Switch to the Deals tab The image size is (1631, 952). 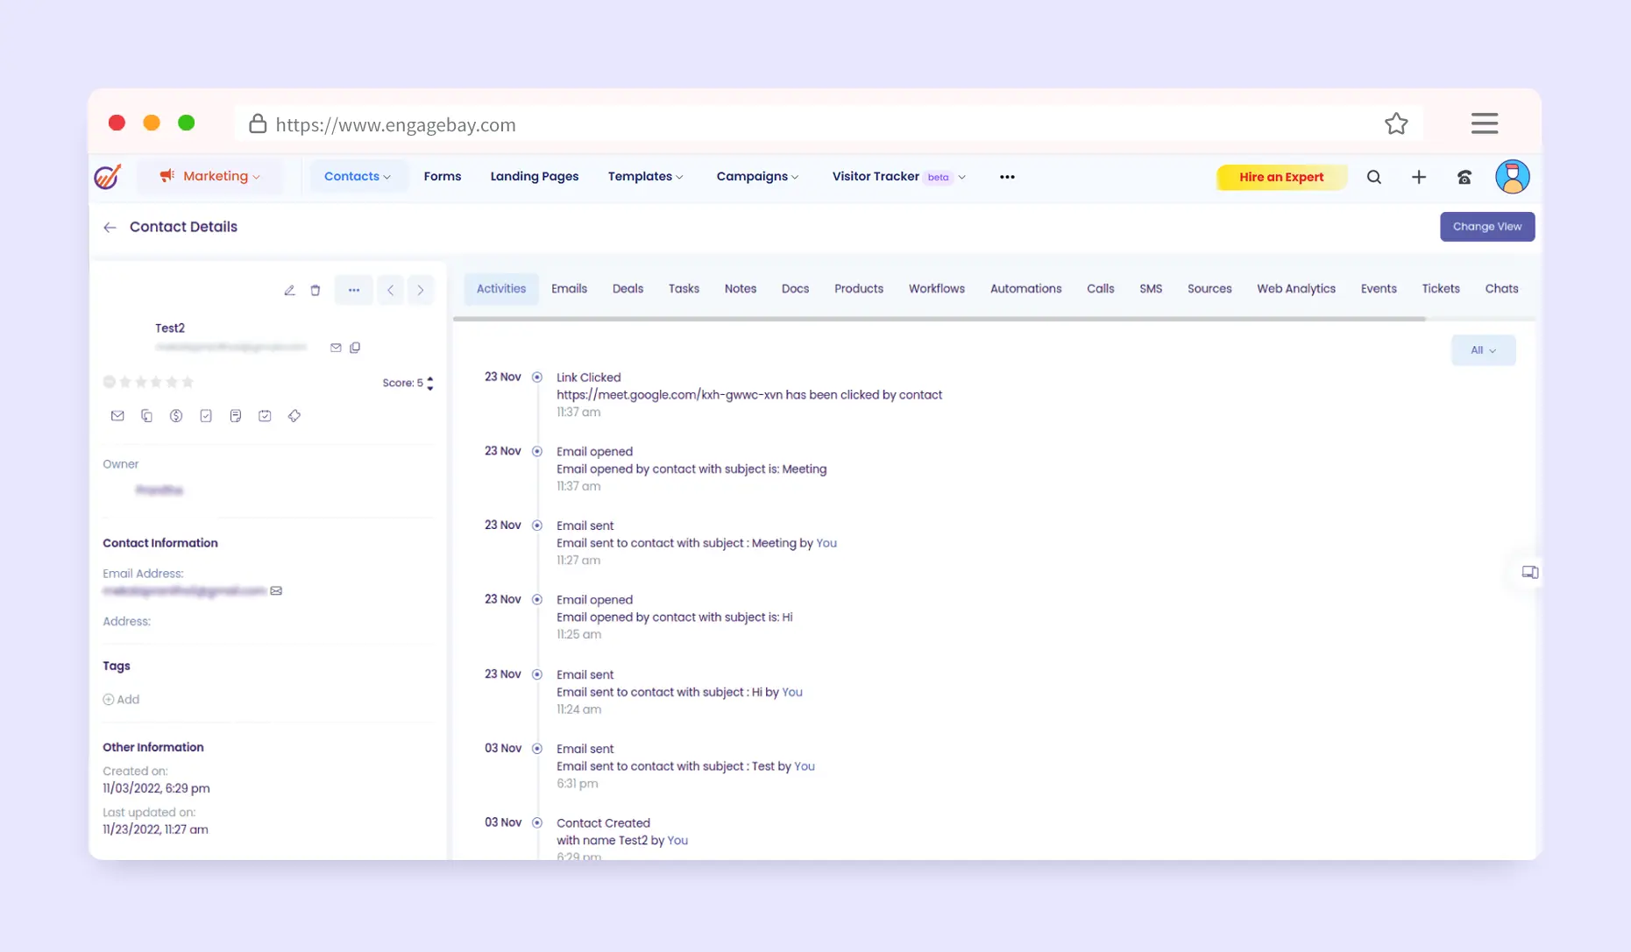(628, 289)
